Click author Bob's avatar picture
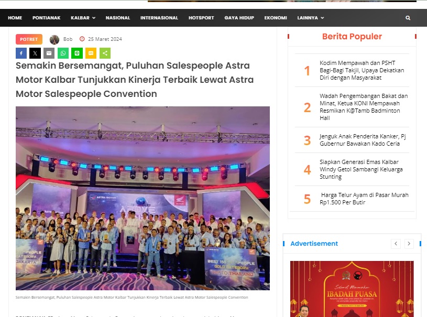This screenshot has height=317, width=427. coord(54,39)
